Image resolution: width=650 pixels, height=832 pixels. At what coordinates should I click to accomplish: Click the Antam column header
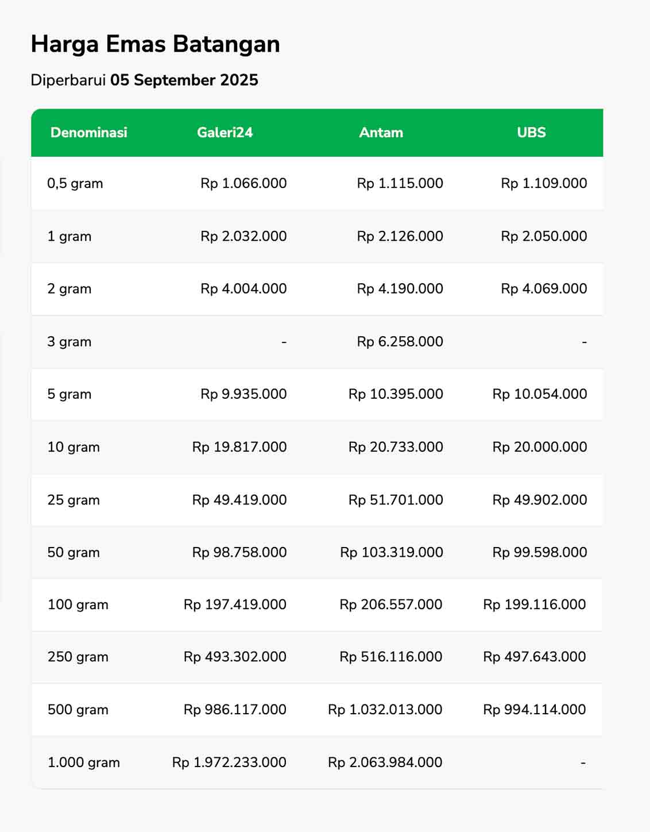point(381,132)
